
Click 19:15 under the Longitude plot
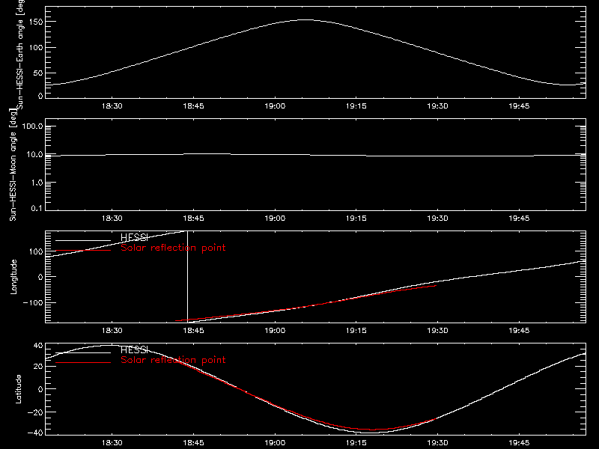pos(356,331)
